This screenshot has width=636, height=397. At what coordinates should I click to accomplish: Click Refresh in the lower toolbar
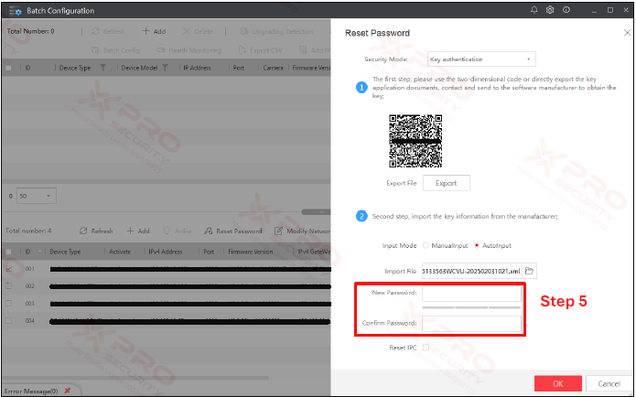[96, 231]
